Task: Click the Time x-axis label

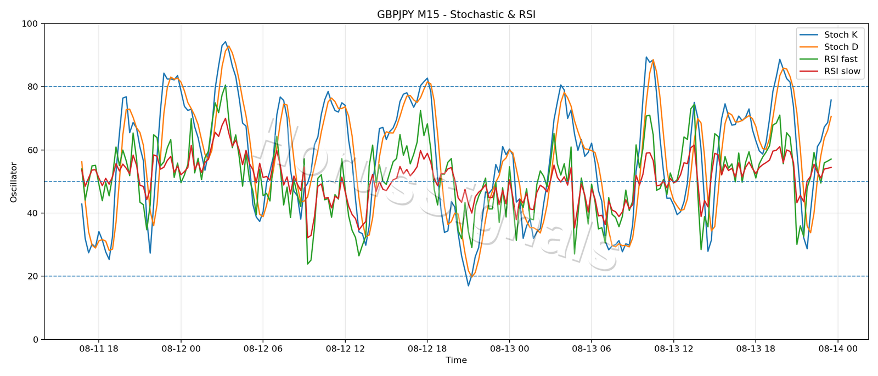Action: (456, 360)
